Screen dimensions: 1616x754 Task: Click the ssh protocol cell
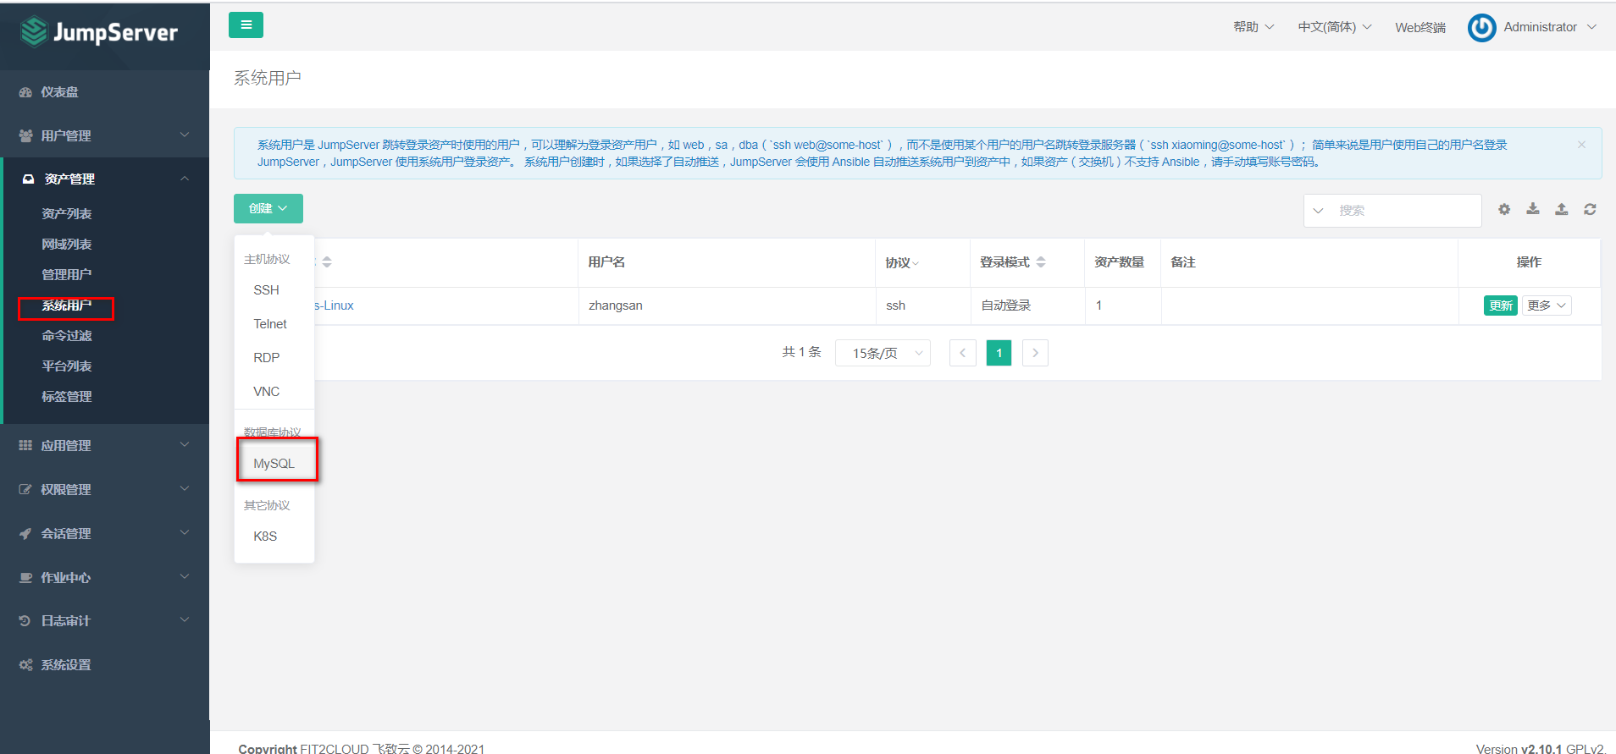(x=895, y=305)
